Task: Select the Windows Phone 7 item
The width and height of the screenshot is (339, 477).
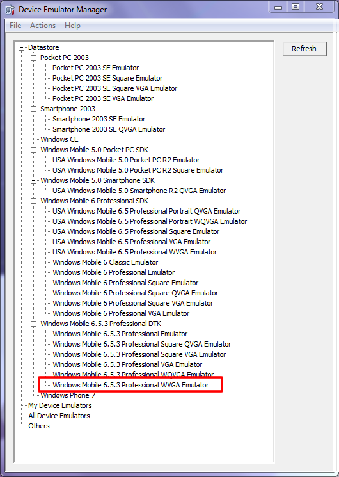Action: [68, 395]
